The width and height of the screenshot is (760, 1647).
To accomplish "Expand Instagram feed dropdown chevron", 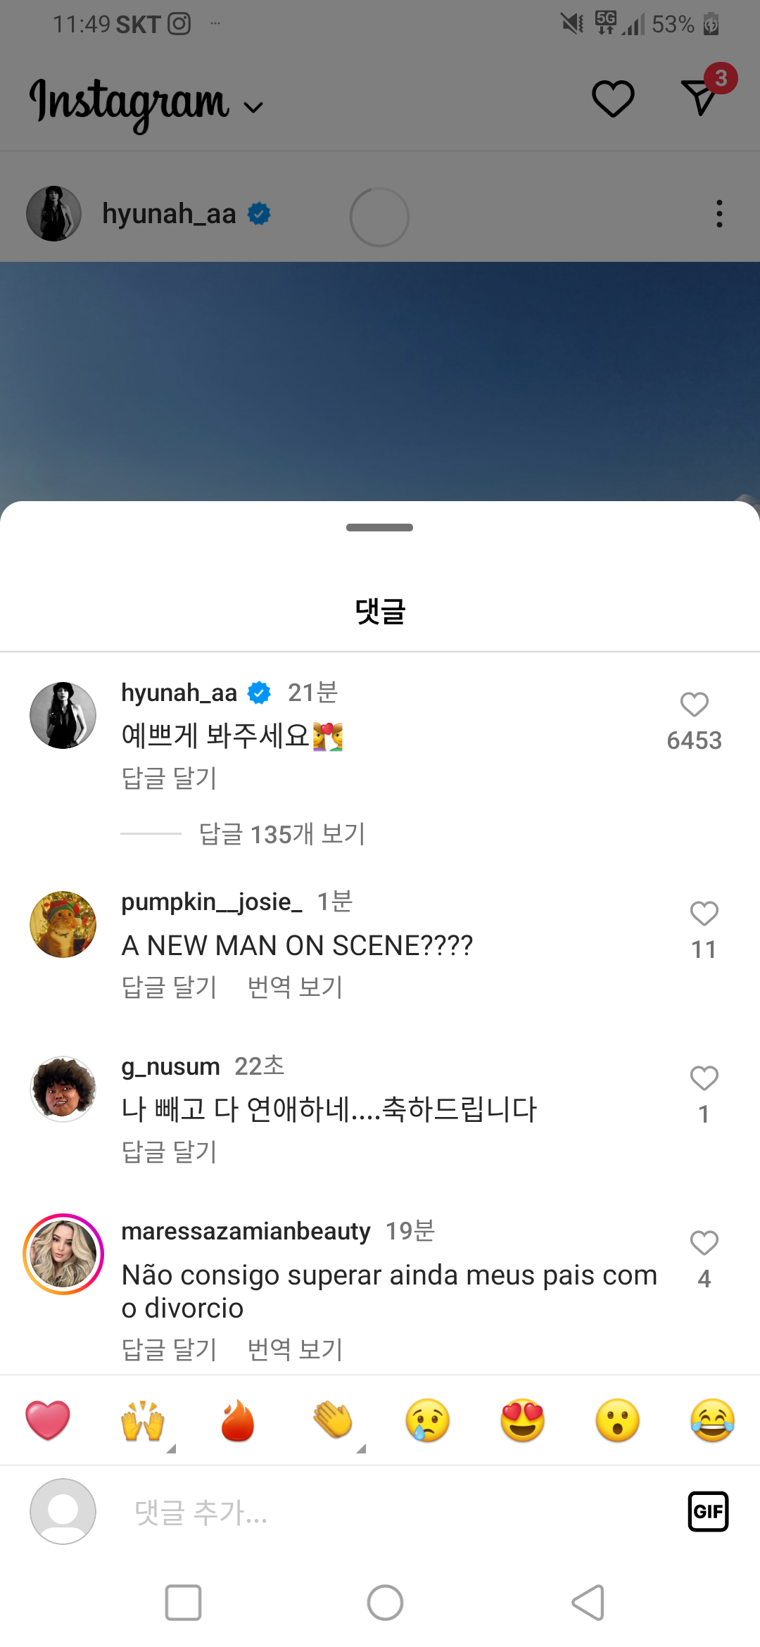I will [253, 107].
